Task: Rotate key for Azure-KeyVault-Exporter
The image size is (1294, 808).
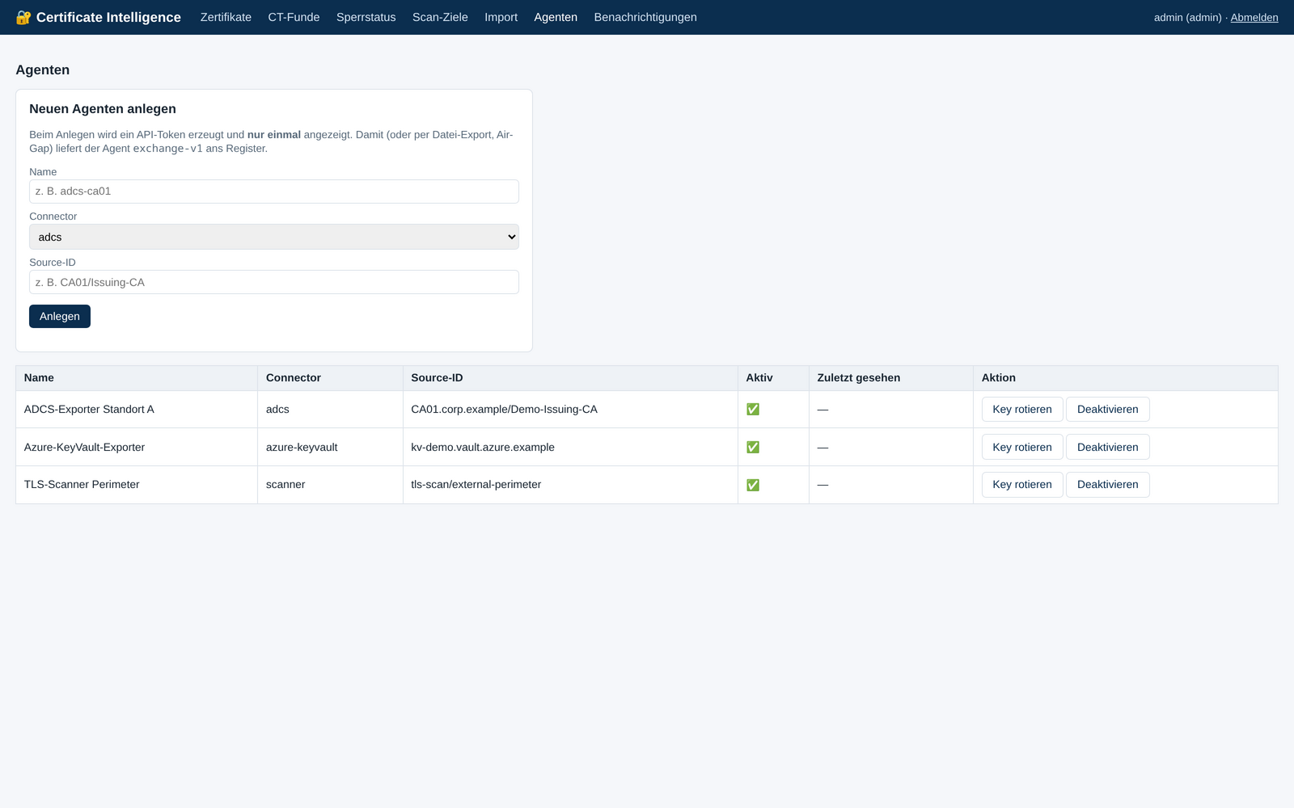Action: tap(1022, 447)
